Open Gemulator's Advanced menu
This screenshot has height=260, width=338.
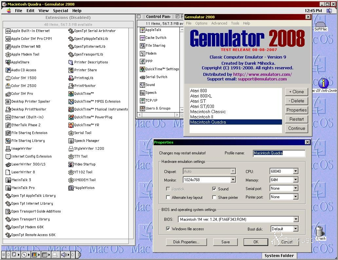(219, 23)
